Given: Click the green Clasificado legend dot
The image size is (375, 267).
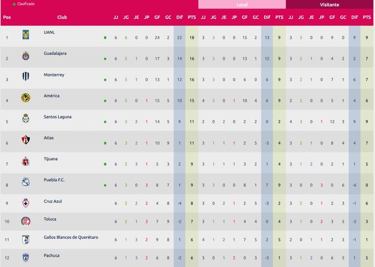Looking at the screenshot, I should click(3, 4).
